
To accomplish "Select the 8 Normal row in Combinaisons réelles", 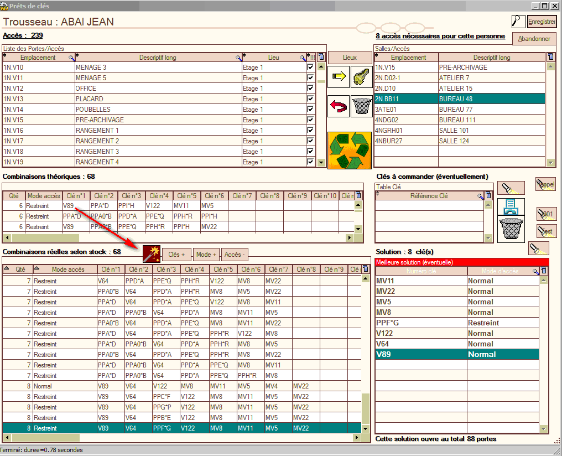I will (x=182, y=386).
